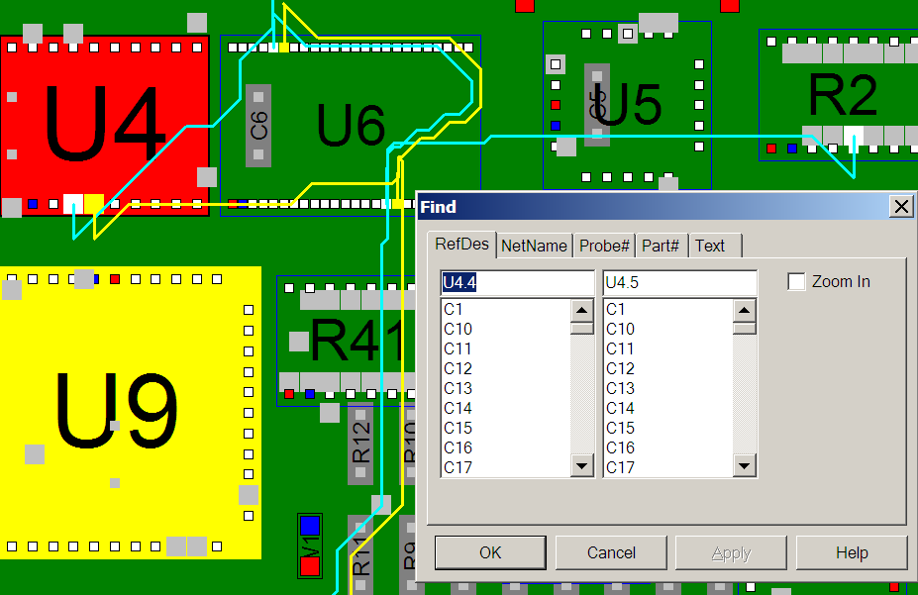This screenshot has width=918, height=595.
Task: Click the red U4 component on the board
Action: pos(105,126)
